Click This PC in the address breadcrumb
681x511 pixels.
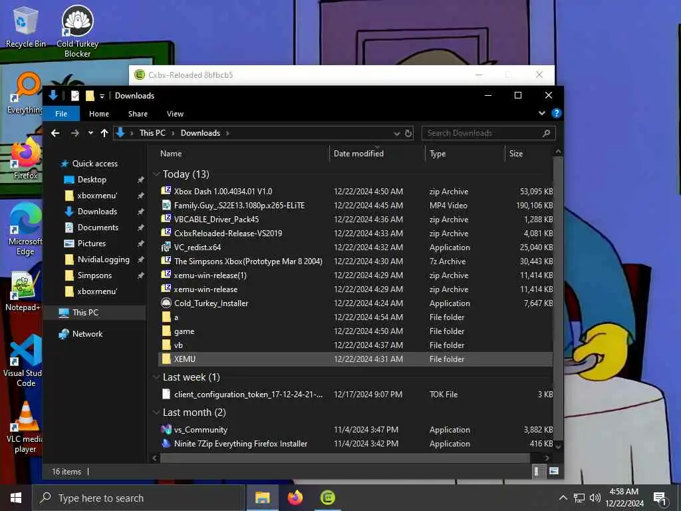[152, 133]
